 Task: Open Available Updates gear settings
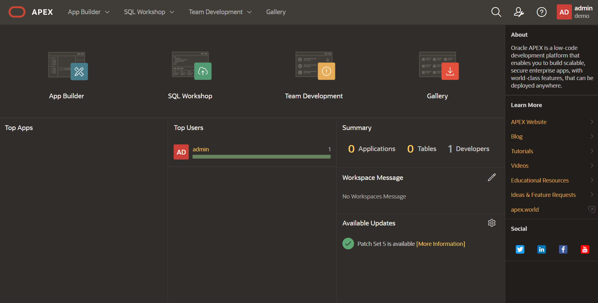click(x=492, y=223)
